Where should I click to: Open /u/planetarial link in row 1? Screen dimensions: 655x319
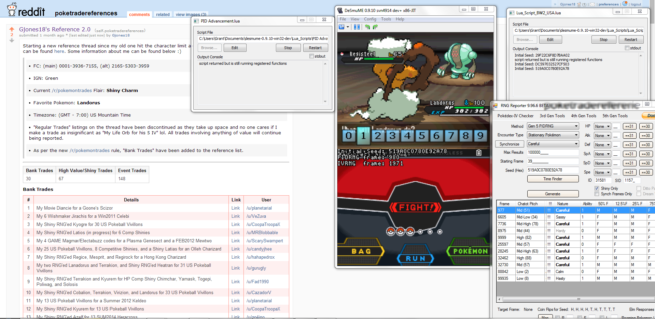click(259, 208)
